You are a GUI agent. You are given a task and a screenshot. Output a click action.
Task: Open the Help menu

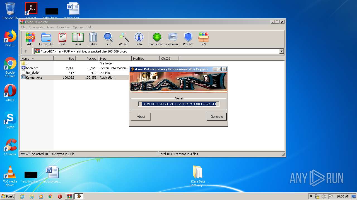coord(89,27)
